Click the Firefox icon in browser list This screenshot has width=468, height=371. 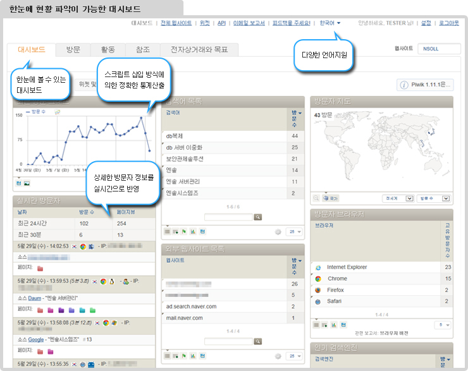coord(318,290)
